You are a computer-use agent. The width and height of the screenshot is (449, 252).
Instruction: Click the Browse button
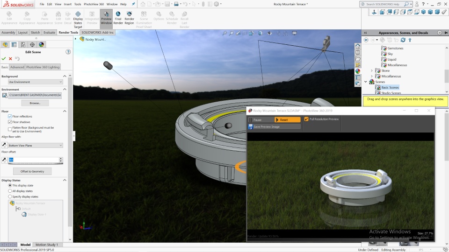[x=35, y=103]
